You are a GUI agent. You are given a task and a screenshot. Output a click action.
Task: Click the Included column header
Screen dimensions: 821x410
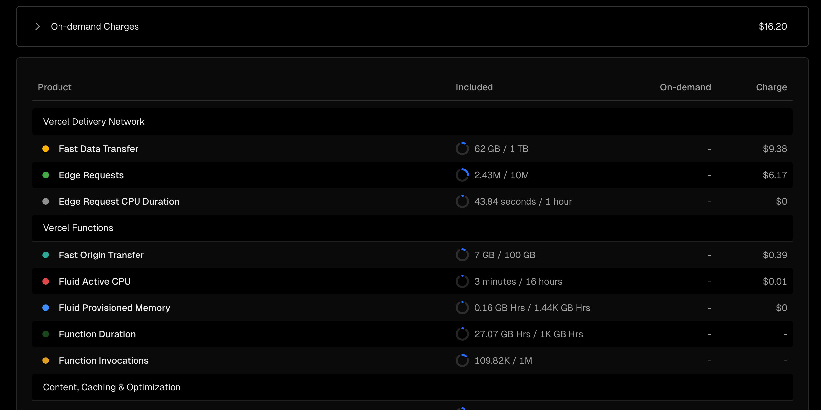[x=474, y=87]
